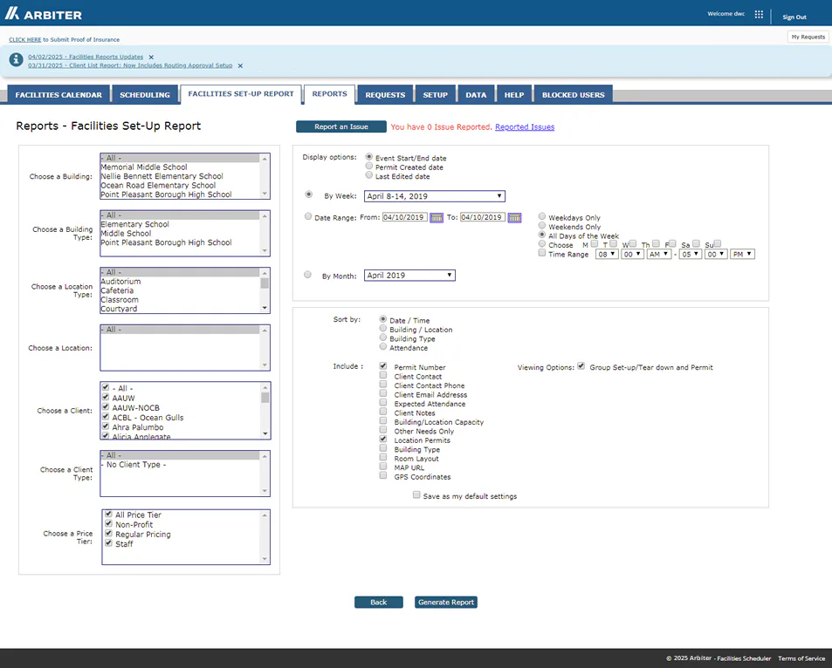Open the By Week dropdown
Screen dimensions: 832x668
(x=435, y=196)
